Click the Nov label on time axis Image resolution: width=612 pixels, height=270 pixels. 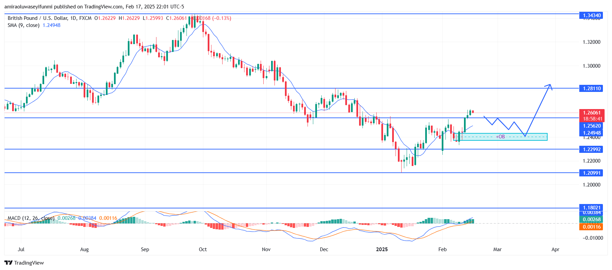(266, 249)
